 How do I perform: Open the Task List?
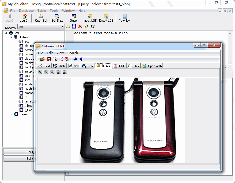click(125, 18)
